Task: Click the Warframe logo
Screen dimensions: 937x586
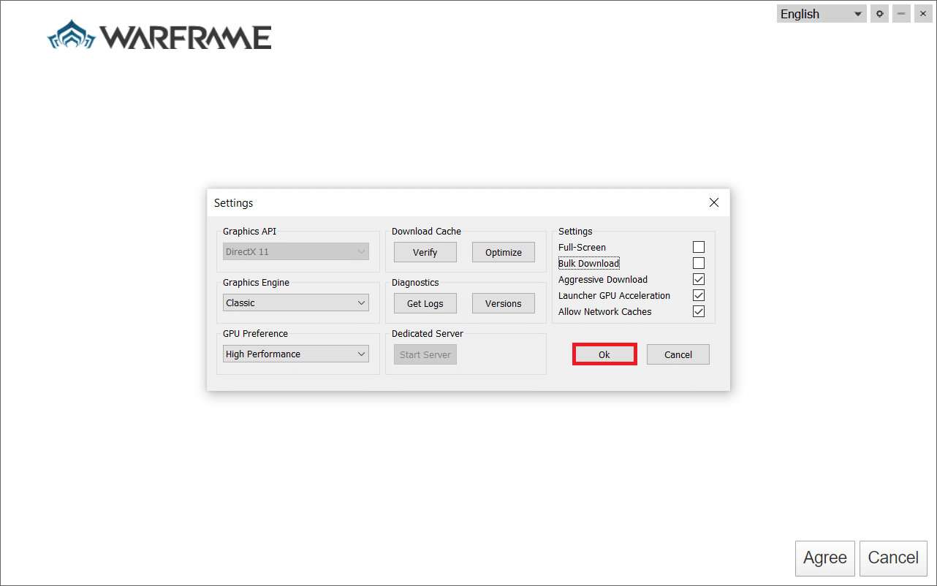Action: coord(159,36)
